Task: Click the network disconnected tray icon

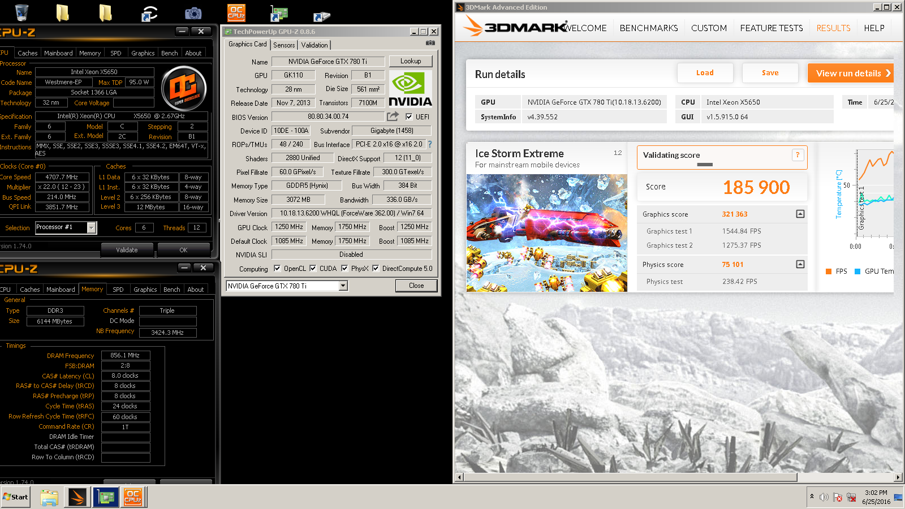Action: tap(851, 497)
